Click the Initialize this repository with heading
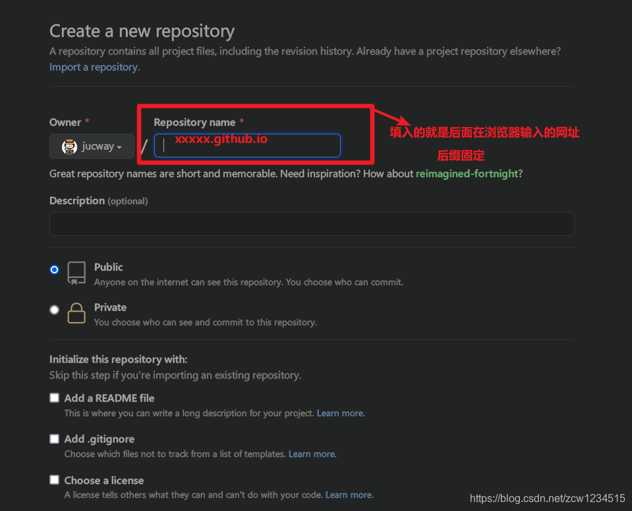Screen dimensions: 632x511 118,359
